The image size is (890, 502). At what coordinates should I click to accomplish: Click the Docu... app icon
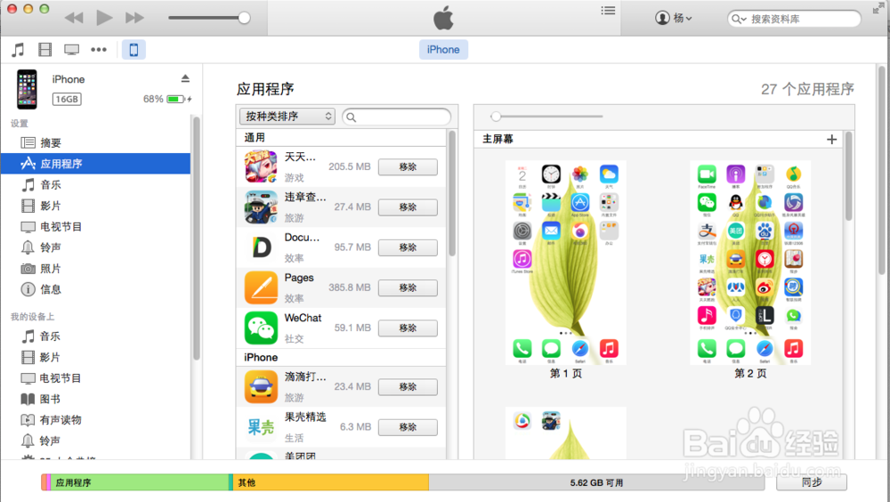point(261,247)
